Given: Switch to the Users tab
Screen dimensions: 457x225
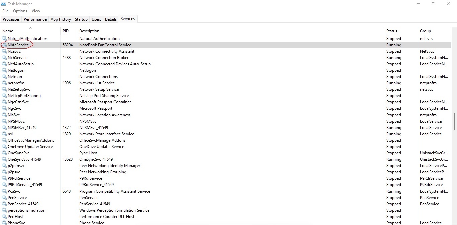Looking at the screenshot, I should coord(96,19).
